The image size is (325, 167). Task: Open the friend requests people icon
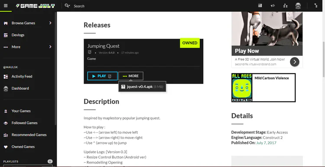pyautogui.click(x=286, y=6)
